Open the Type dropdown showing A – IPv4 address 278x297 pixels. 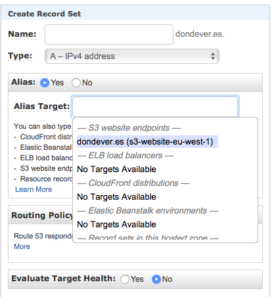132,57
